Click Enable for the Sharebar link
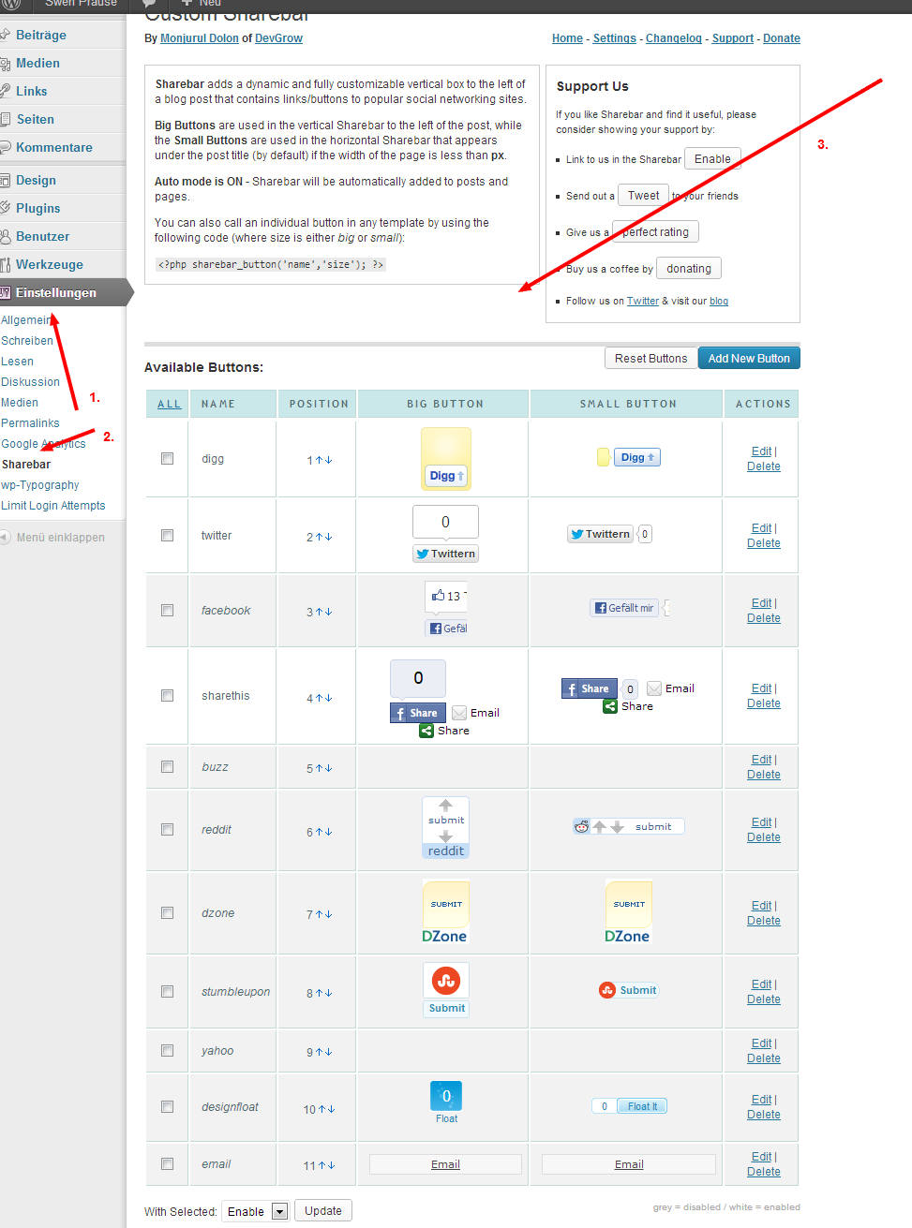The width and height of the screenshot is (912, 1228). (x=712, y=159)
